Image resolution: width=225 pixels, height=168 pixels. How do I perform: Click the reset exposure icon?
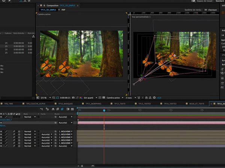[154, 98]
